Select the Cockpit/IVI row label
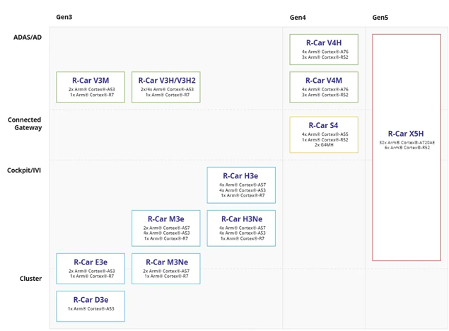 click(x=24, y=170)
